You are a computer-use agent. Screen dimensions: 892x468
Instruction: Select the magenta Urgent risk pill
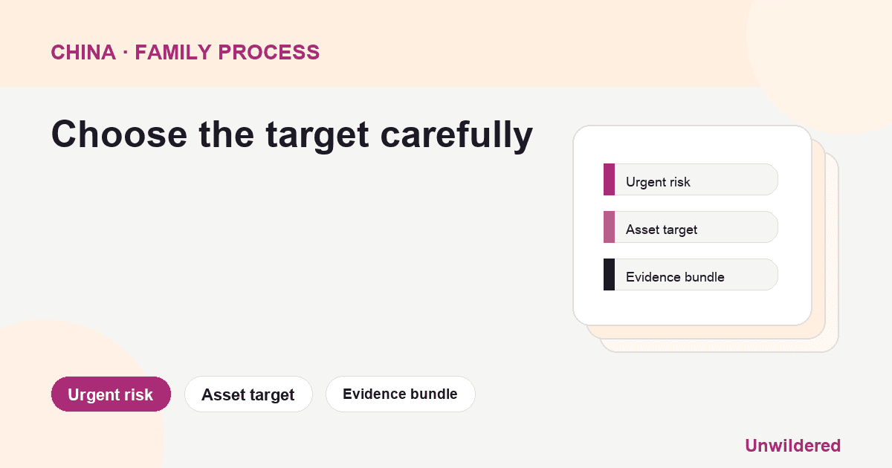pos(111,394)
